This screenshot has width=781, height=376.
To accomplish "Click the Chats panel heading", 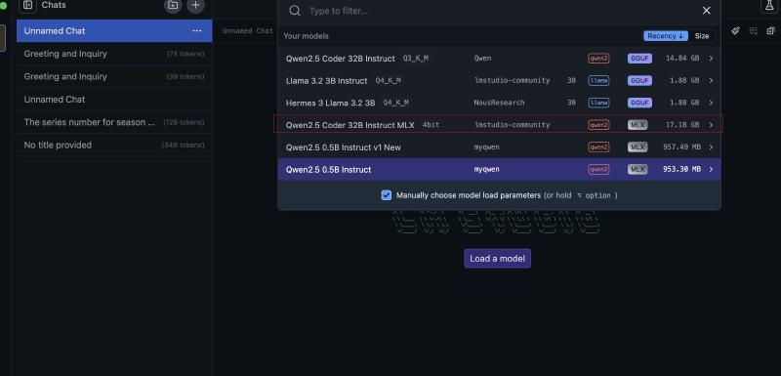I will 54,5.
